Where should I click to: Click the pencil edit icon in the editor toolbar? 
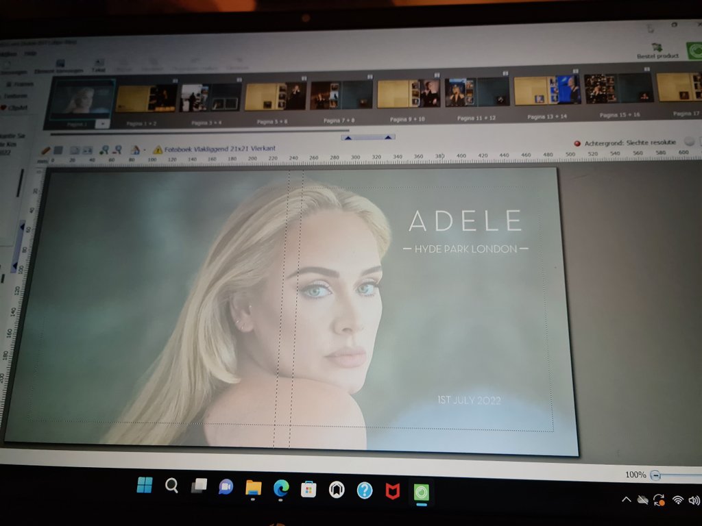(46, 150)
